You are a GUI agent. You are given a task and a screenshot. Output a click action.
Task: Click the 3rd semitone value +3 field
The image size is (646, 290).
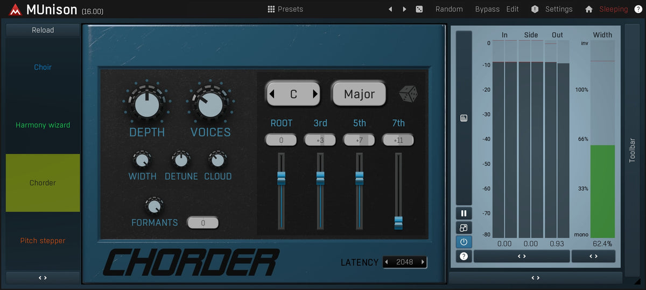(x=320, y=140)
